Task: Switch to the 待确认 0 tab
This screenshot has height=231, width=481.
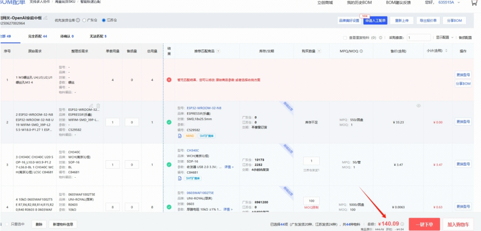Action: [67, 36]
